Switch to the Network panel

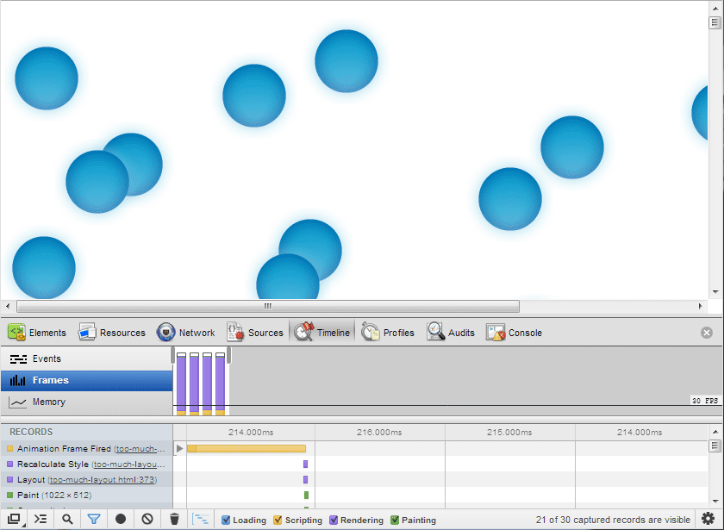pyautogui.click(x=186, y=333)
